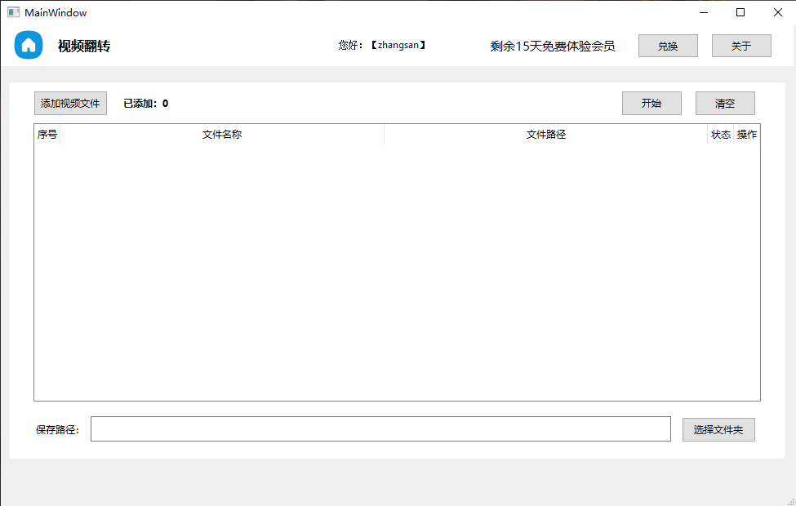Clear the list with 清空
This screenshot has width=796, height=506.
click(725, 104)
